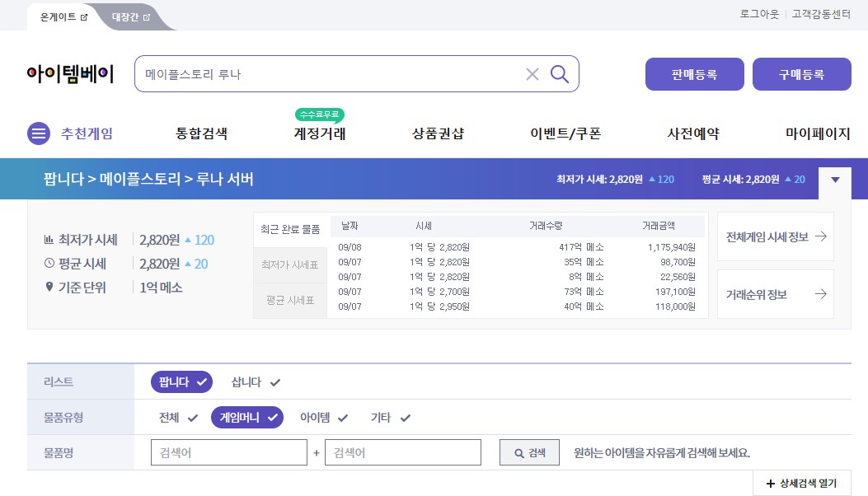Viewport: 868px width, 496px height.
Task: Open the 통합검색 menu
Action: point(201,133)
